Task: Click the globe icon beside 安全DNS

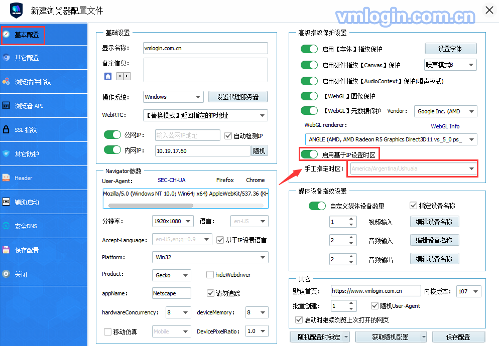Action: [6, 226]
